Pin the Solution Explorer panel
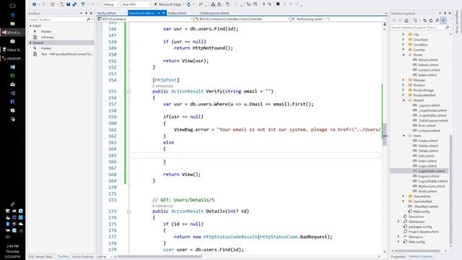This screenshot has width=462, height=260. 445,13
